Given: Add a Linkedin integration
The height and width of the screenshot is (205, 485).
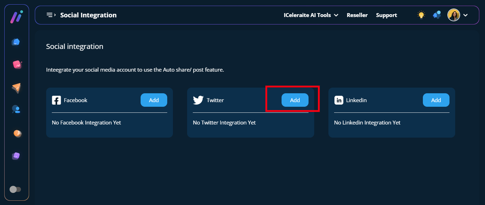Looking at the screenshot, I should pos(436,100).
